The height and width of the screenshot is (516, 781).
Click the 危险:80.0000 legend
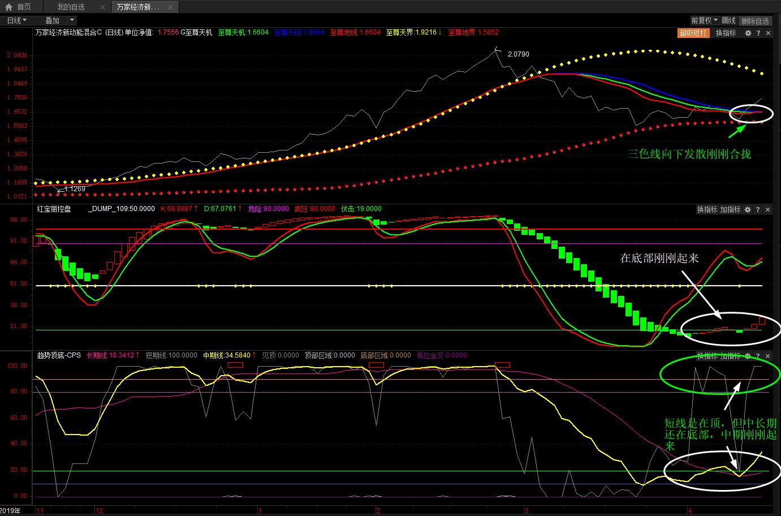pos(268,209)
